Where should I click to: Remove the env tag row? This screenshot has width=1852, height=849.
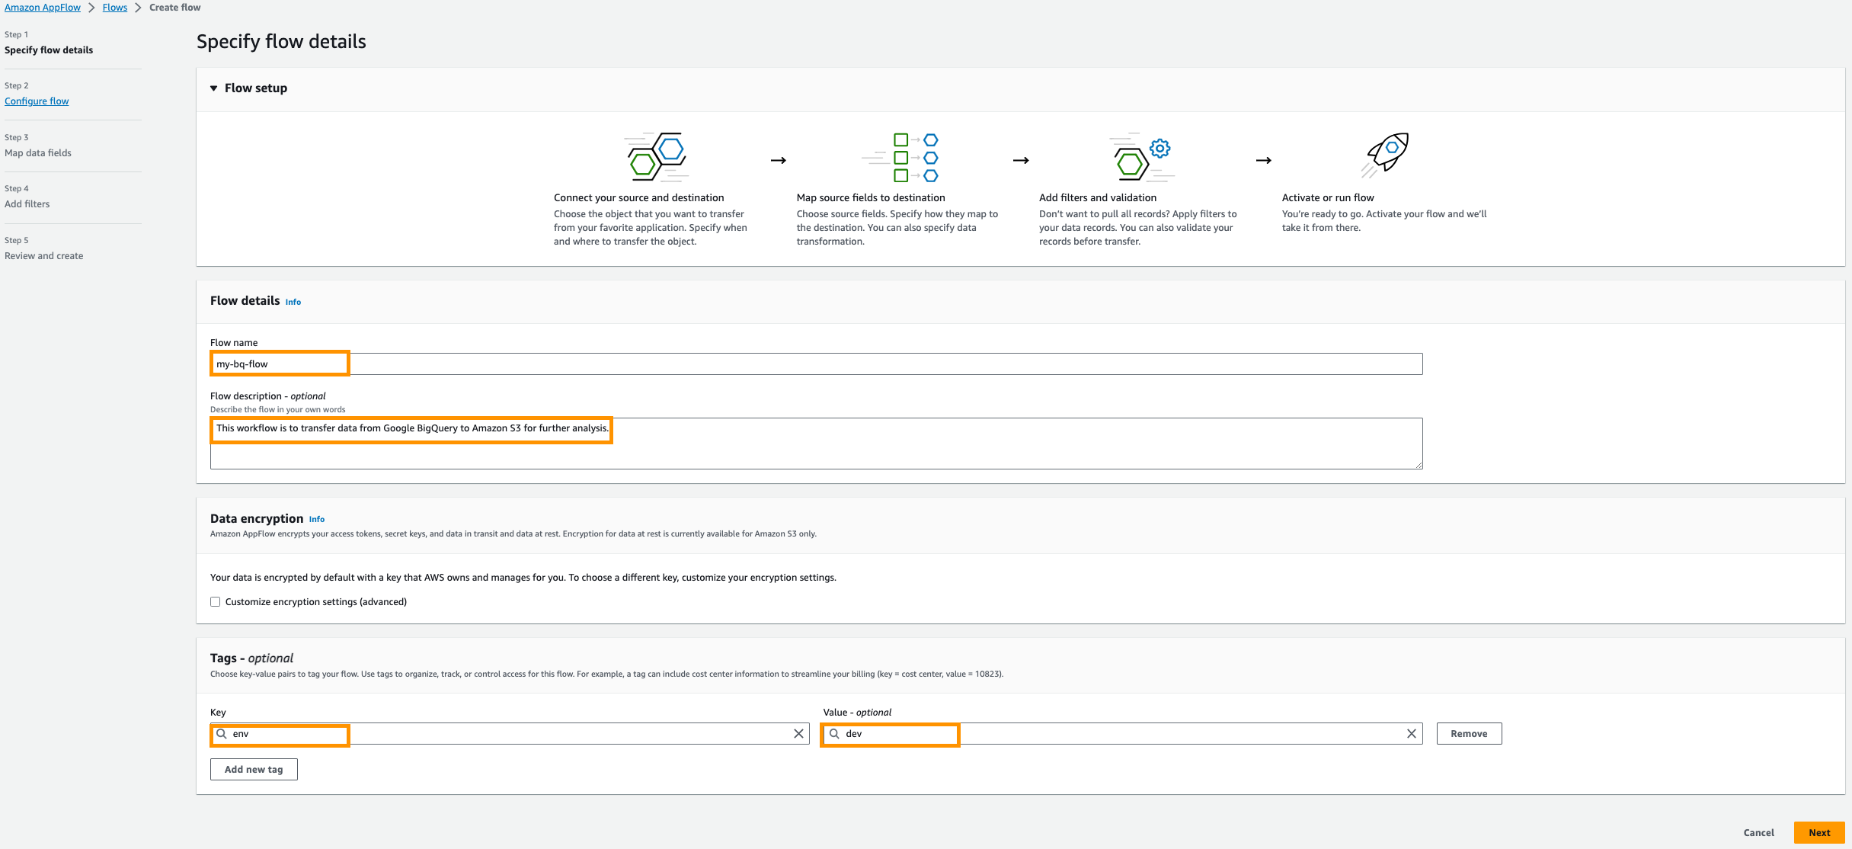1468,733
